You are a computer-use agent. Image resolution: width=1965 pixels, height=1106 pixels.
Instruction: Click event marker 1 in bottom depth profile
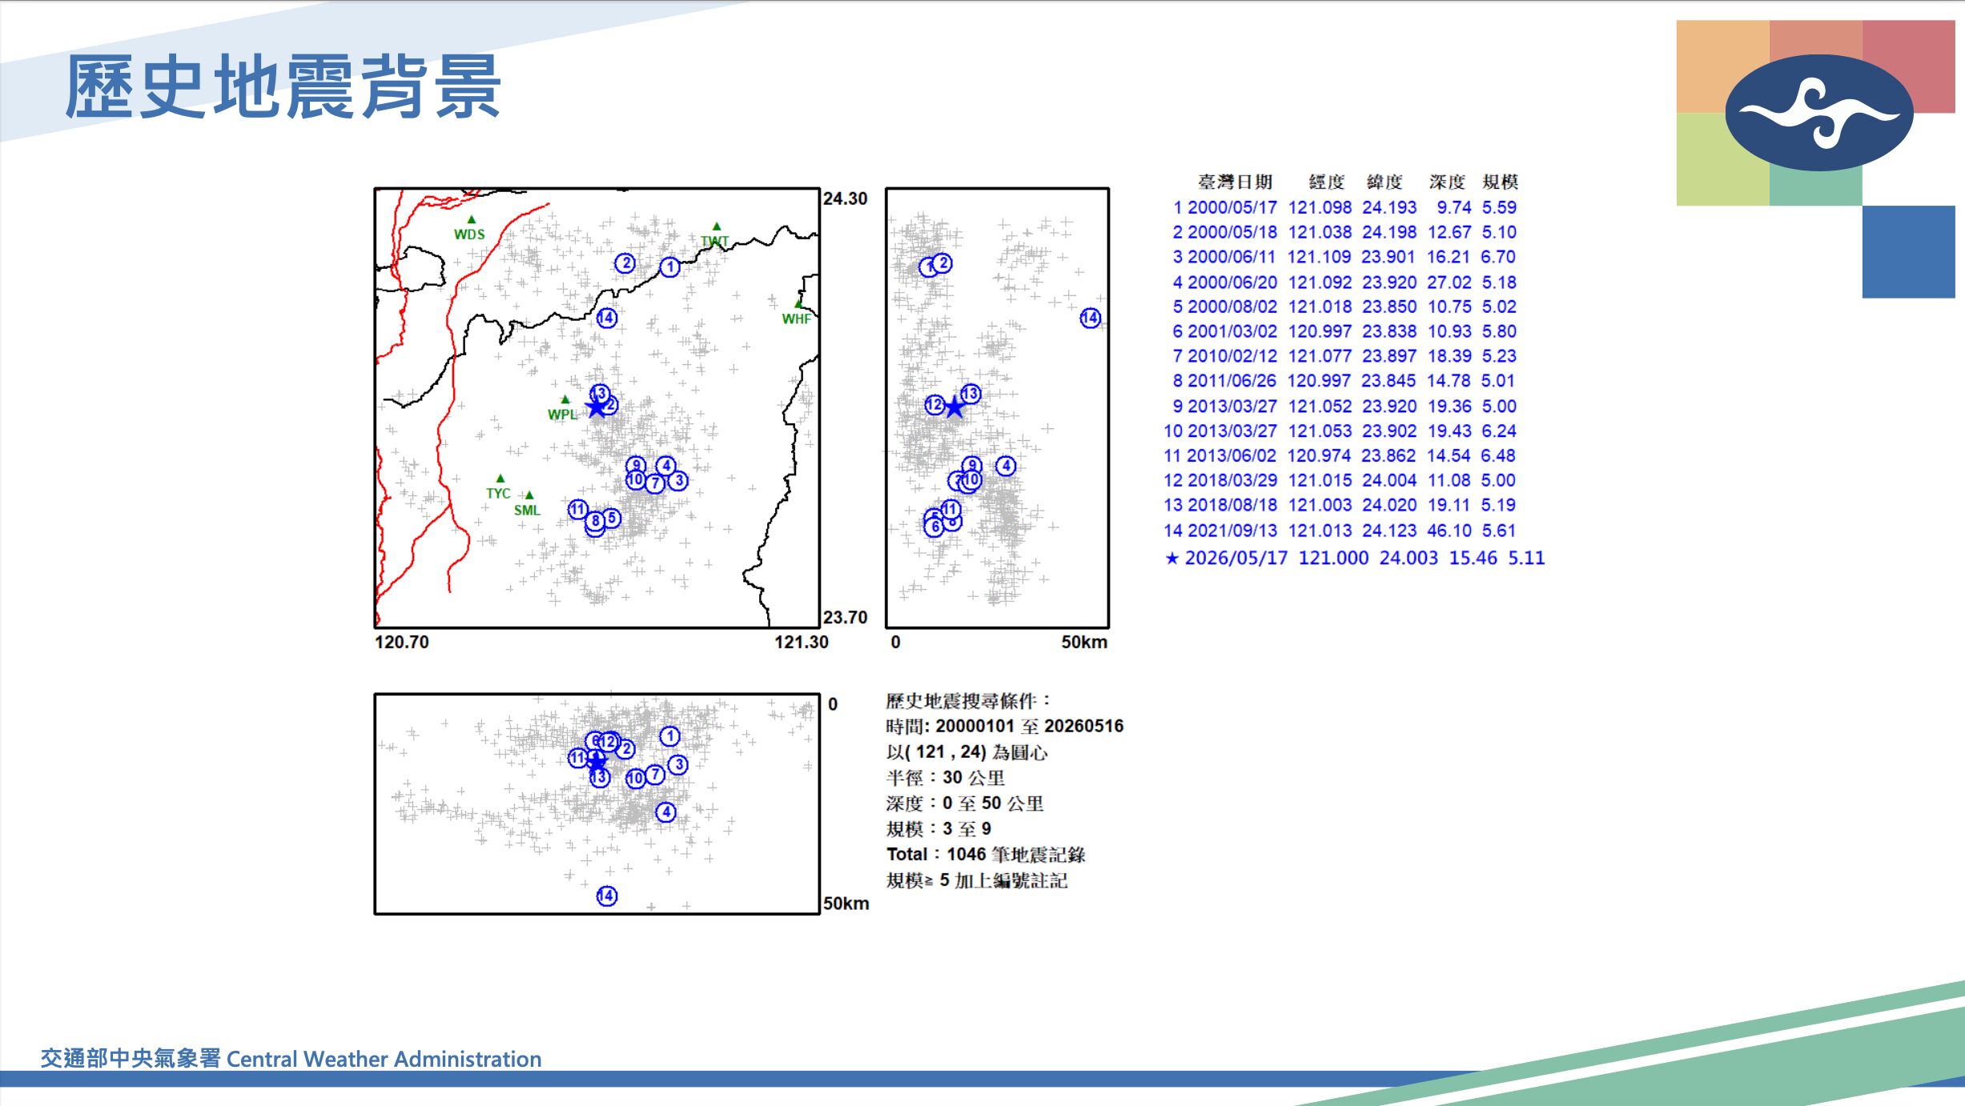(670, 736)
